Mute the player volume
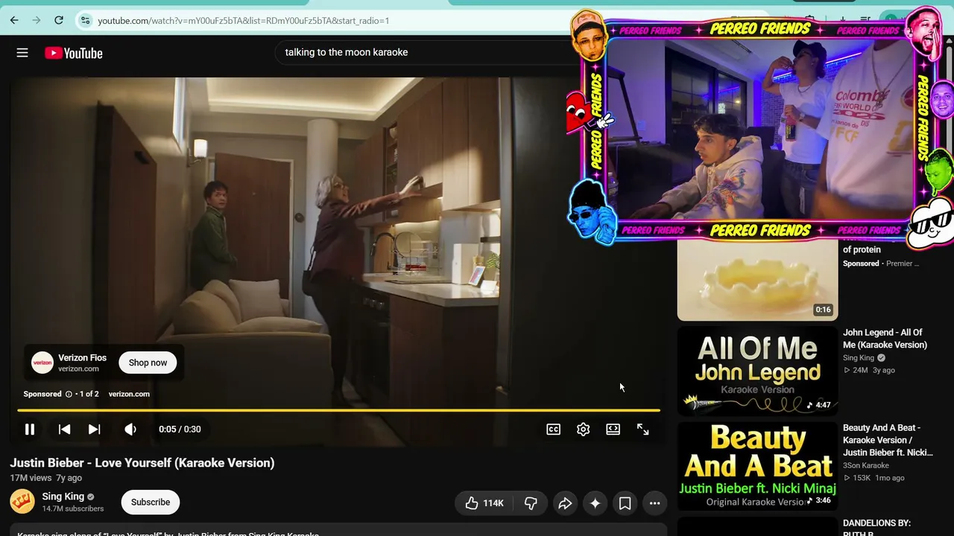954x536 pixels. (130, 430)
